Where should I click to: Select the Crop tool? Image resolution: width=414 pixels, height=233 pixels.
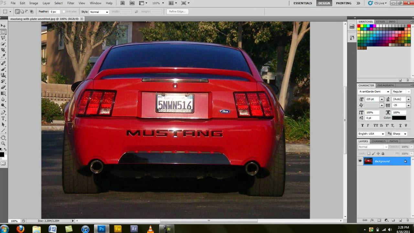[3, 50]
